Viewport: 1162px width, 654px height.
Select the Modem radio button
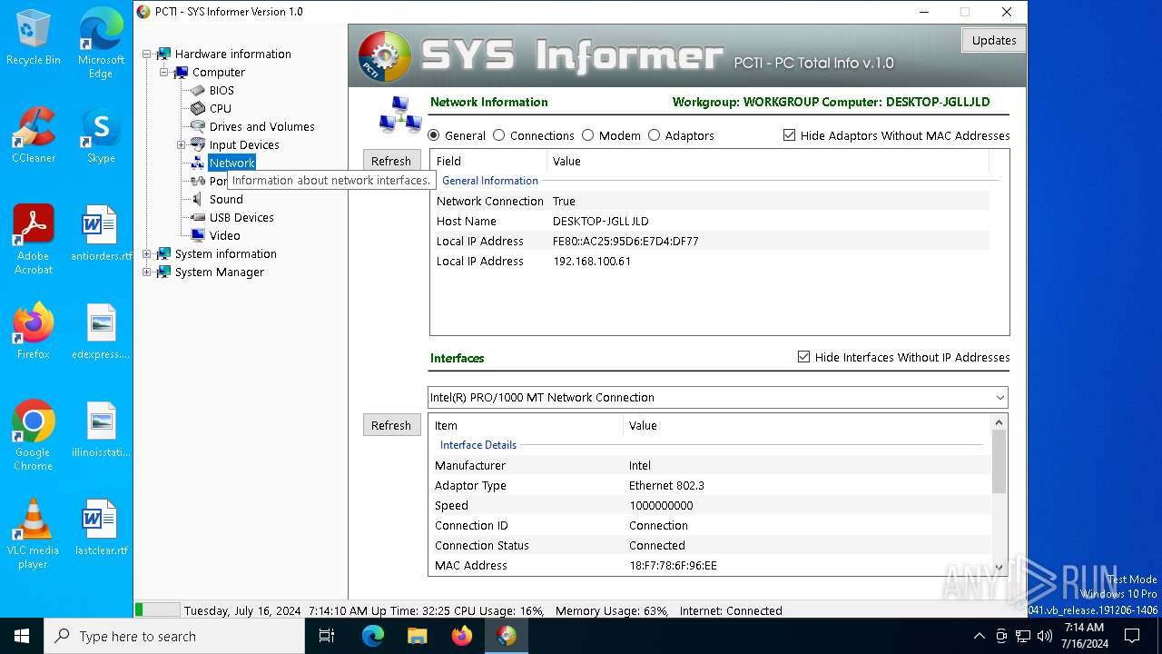pos(588,135)
